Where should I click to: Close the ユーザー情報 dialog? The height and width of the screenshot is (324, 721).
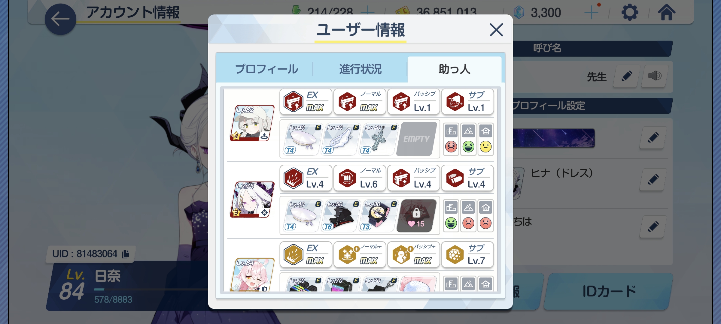(496, 30)
